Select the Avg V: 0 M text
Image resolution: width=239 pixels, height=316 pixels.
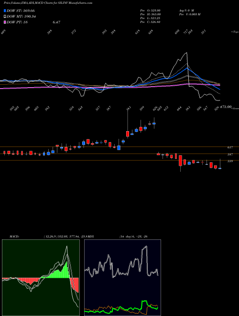point(186,11)
